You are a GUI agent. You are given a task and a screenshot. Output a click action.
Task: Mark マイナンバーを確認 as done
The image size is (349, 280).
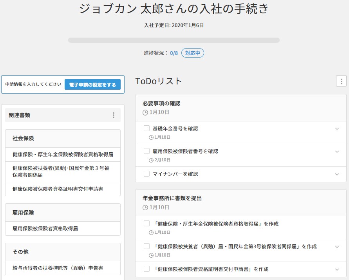(x=146, y=174)
